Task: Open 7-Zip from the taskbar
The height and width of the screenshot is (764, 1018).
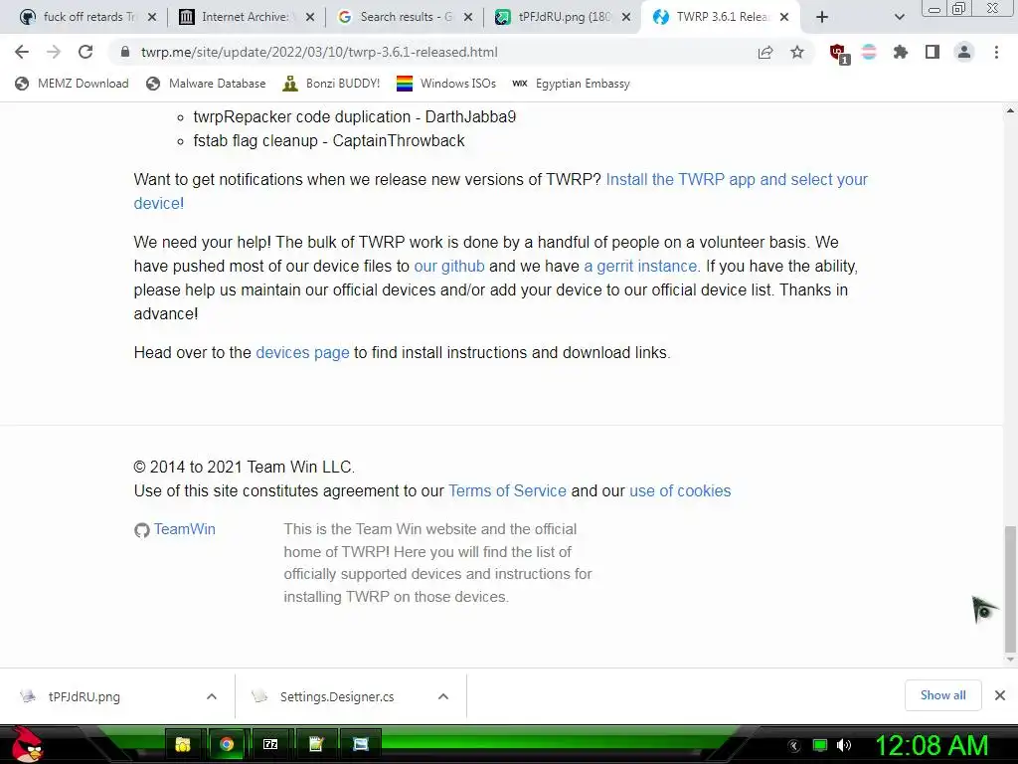Action: pos(270,744)
